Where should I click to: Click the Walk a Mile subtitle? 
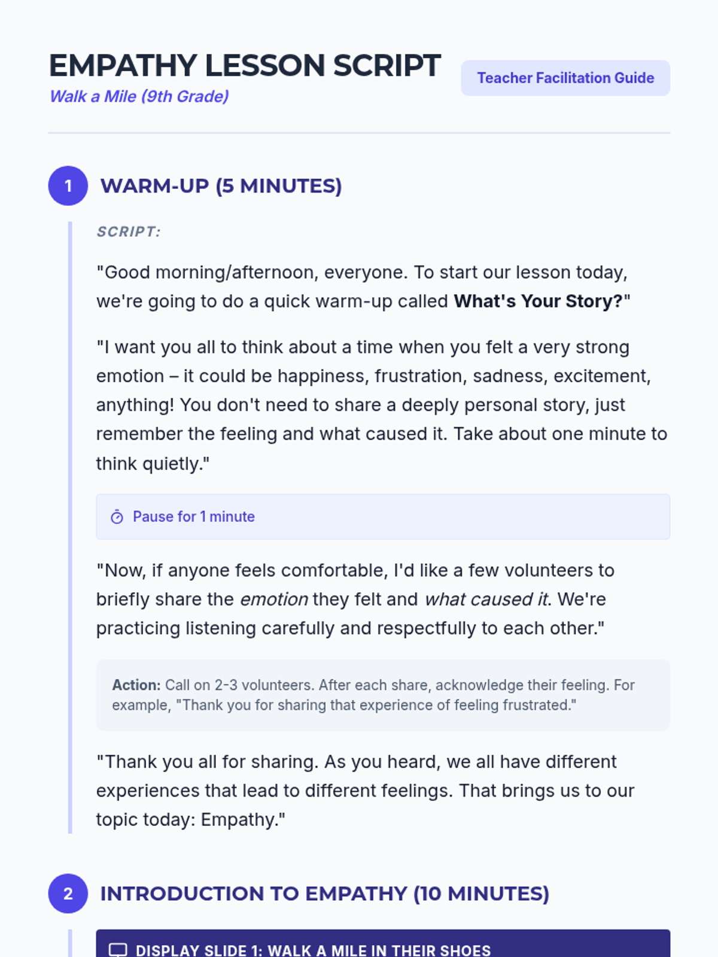point(139,96)
